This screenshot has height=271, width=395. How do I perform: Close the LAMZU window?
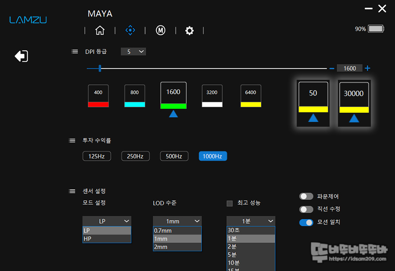382,9
